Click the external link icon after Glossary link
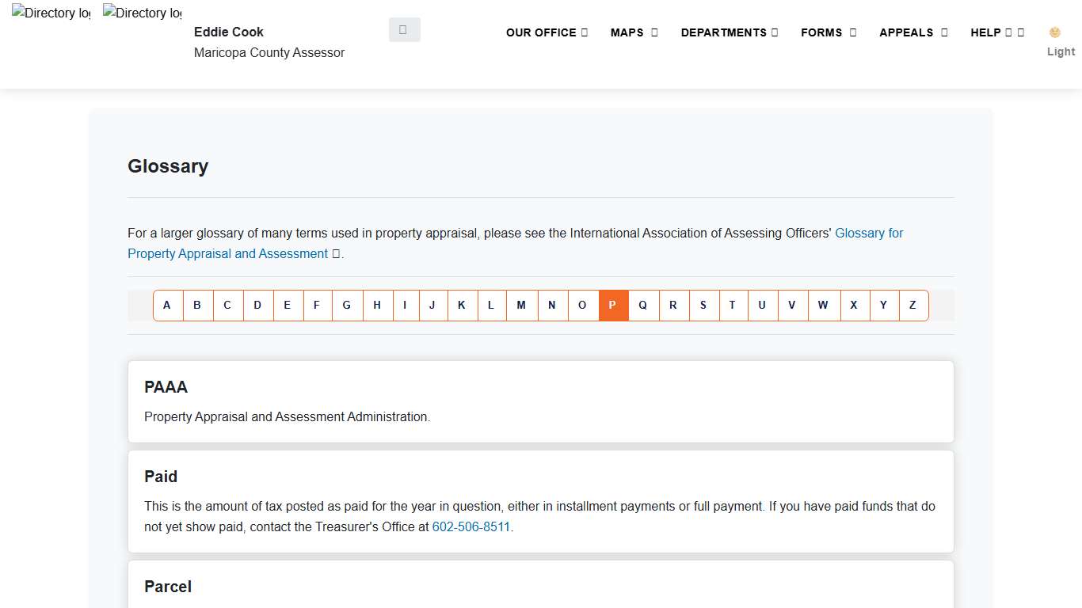Viewport: 1082px width, 608px height. click(336, 254)
